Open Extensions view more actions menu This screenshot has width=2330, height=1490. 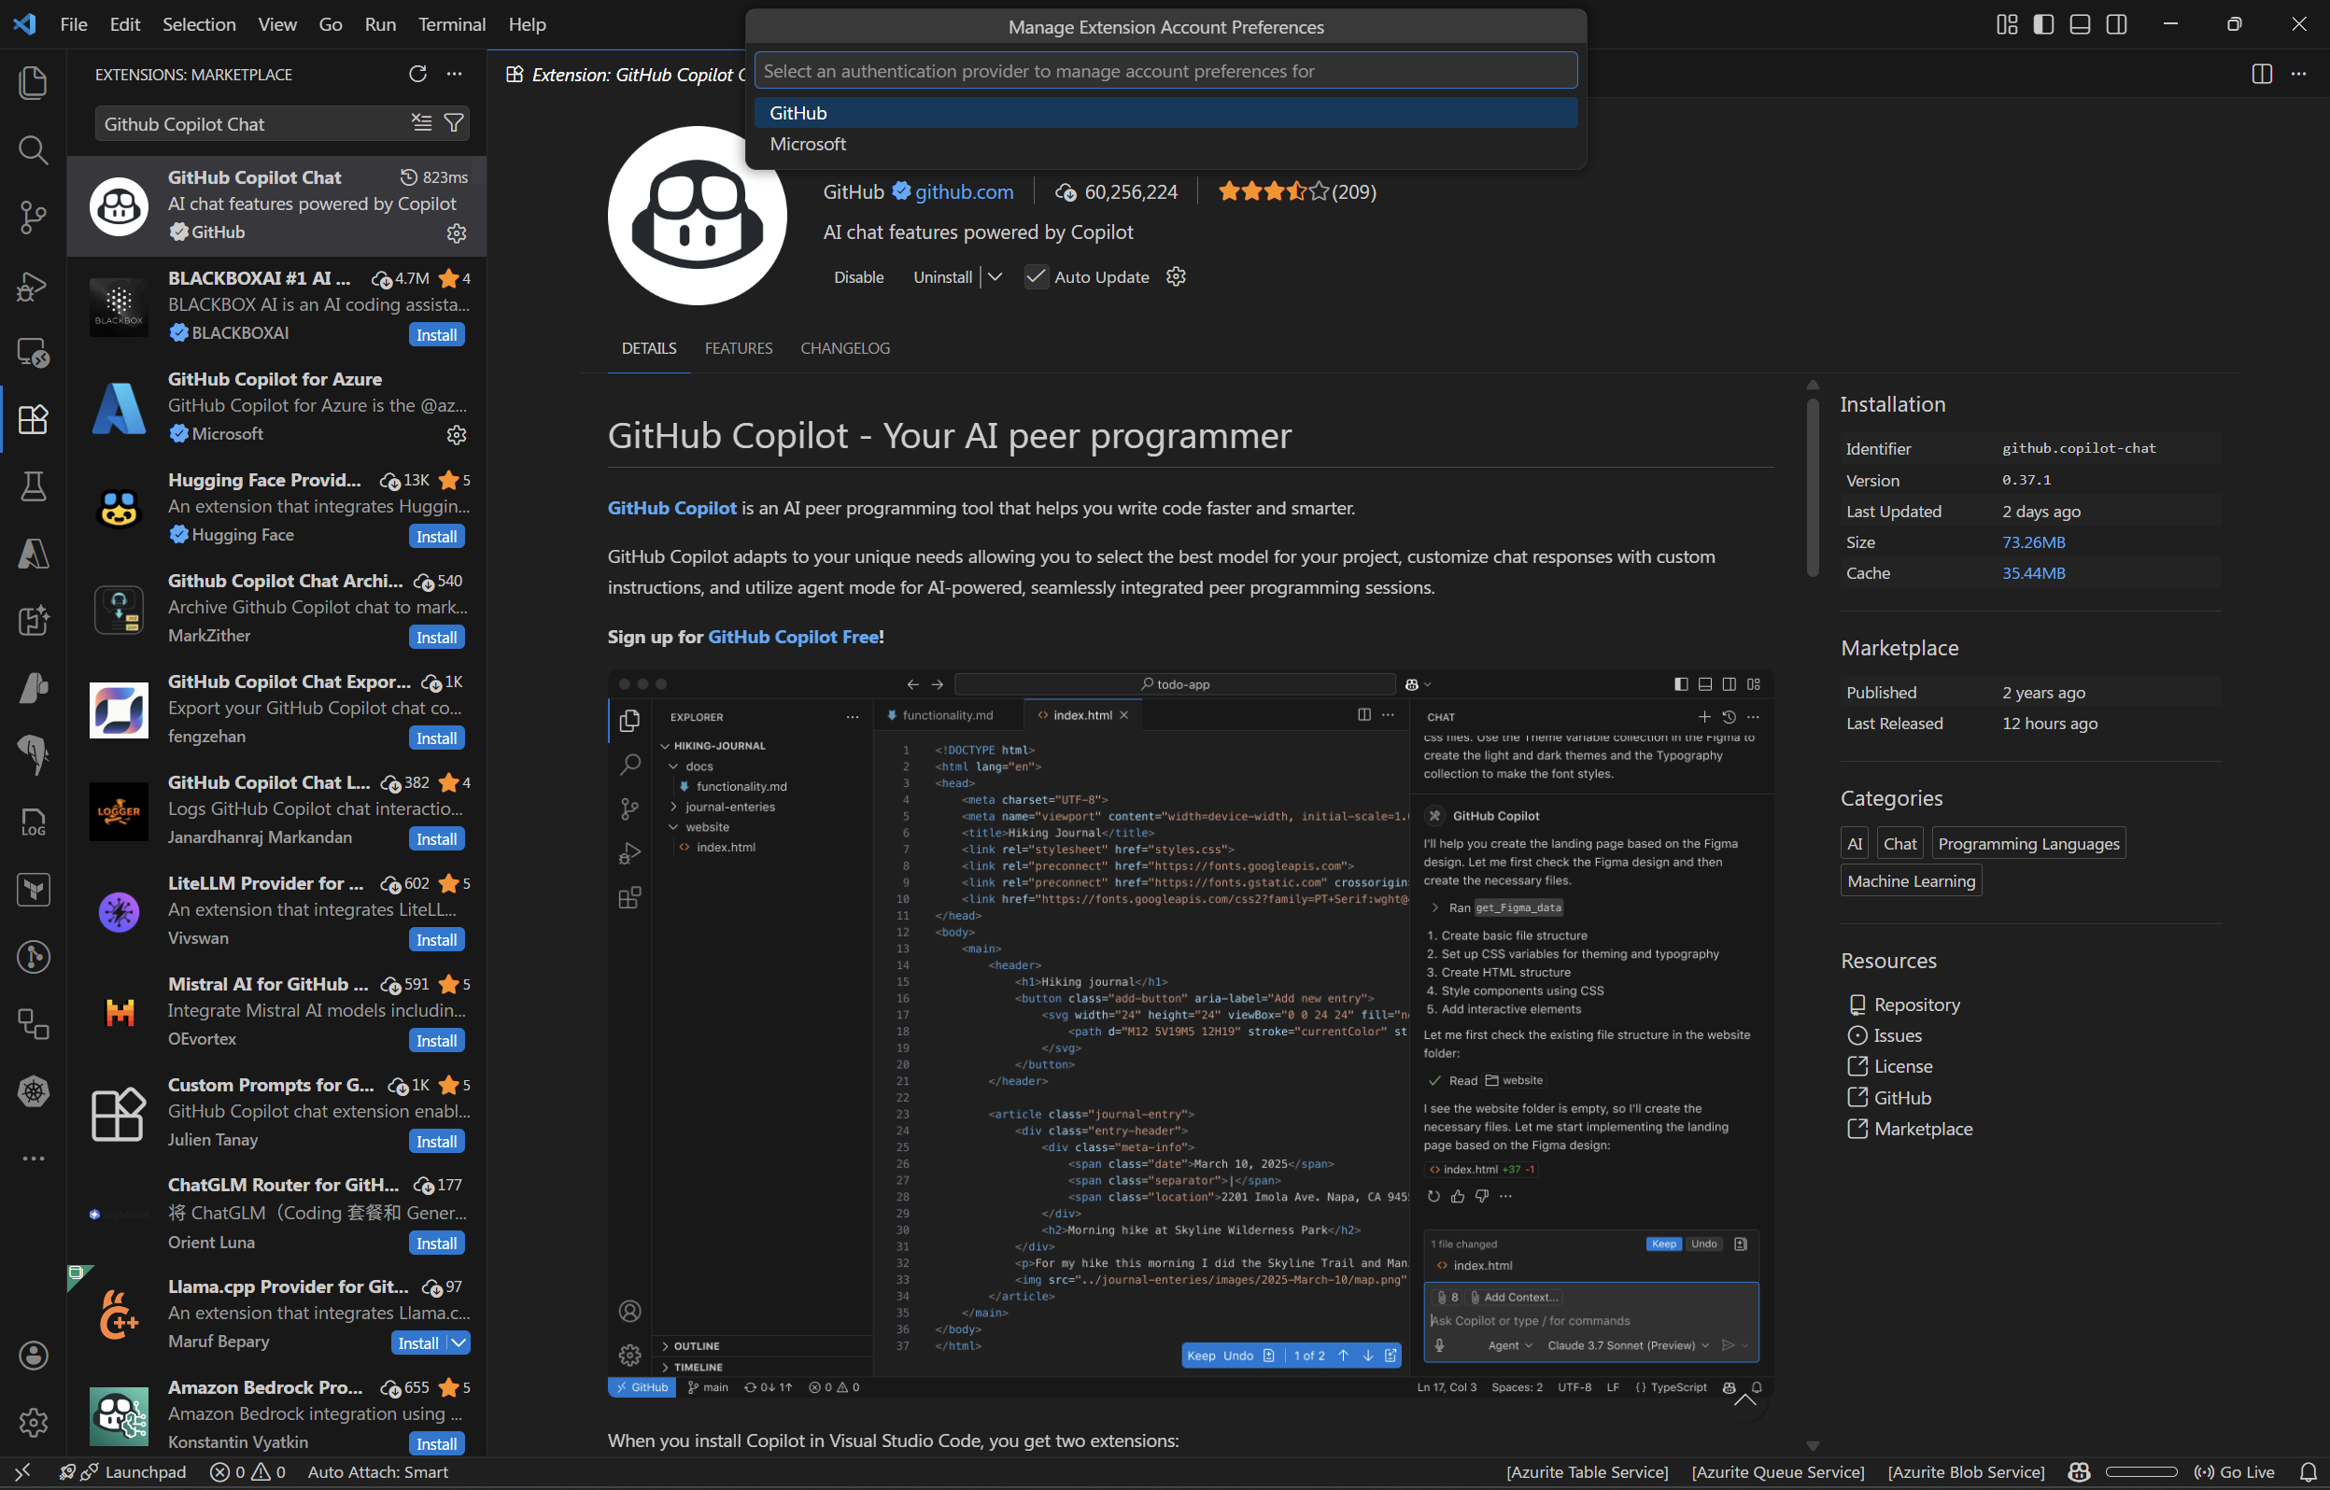pos(454,75)
